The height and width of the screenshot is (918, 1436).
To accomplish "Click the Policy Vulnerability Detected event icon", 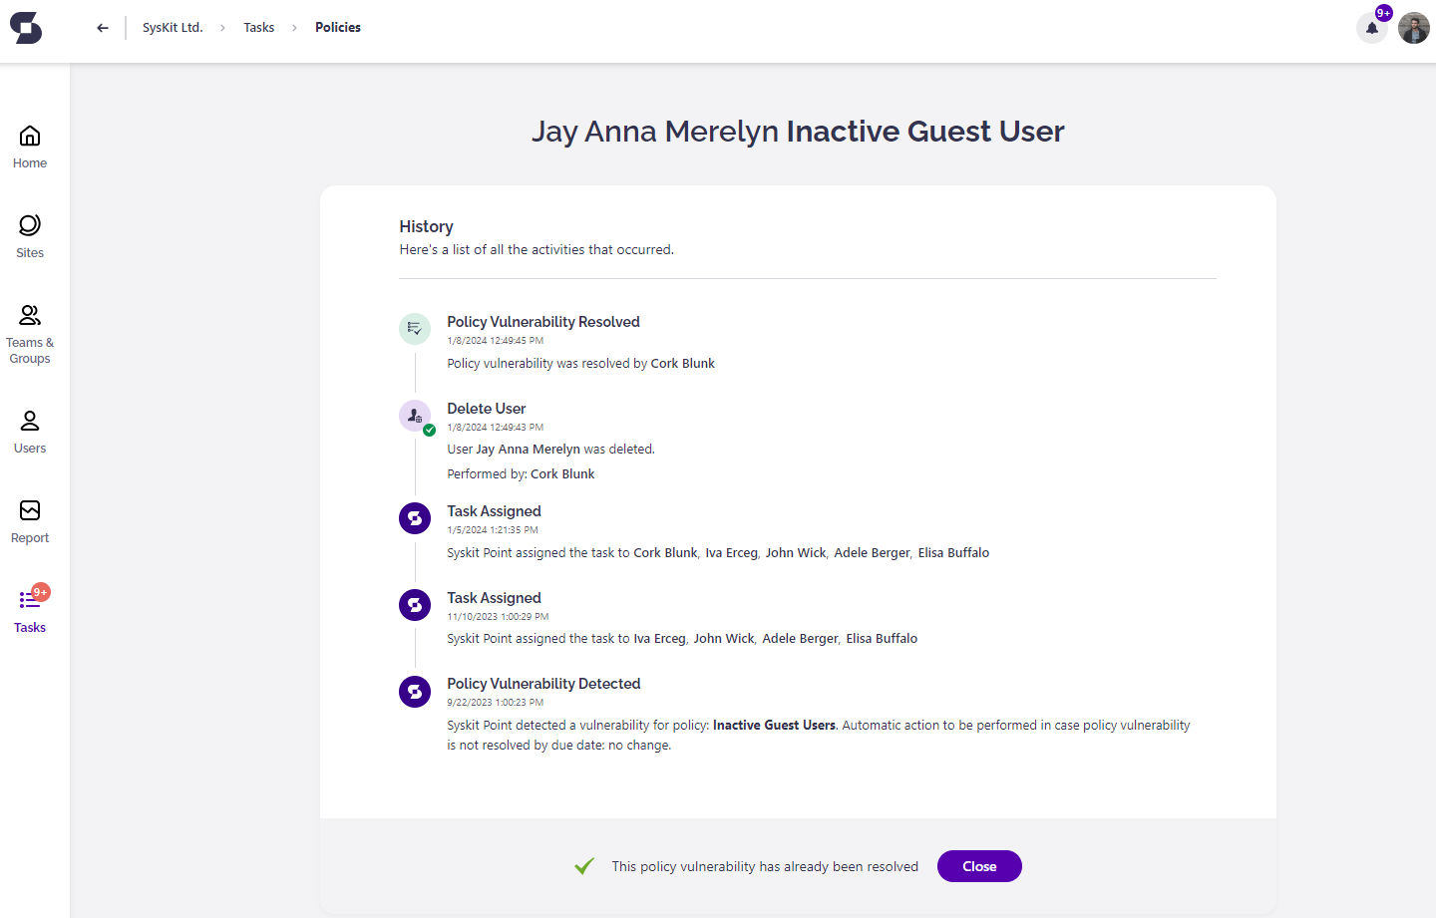I will click(415, 691).
